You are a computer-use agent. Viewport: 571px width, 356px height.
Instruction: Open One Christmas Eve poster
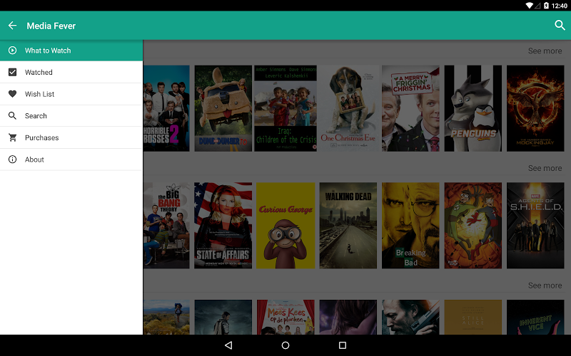click(x=348, y=108)
